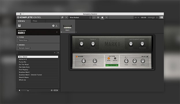Select the Dinner 4-2 preset
The width and height of the screenshot is (180, 104).
coord(38,60)
